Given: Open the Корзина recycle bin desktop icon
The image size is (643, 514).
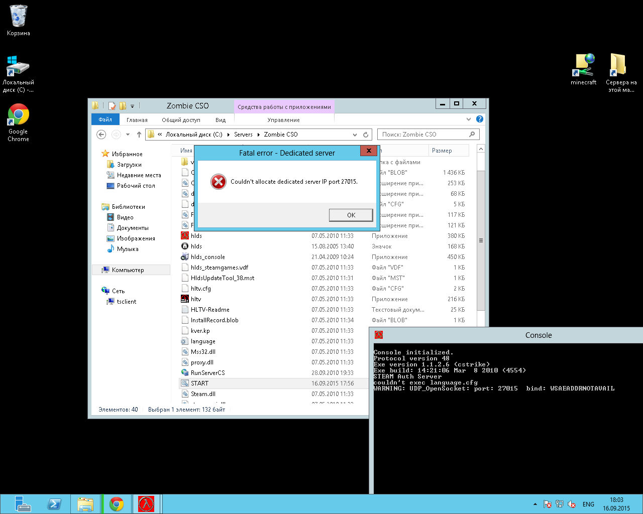Looking at the screenshot, I should pyautogui.click(x=19, y=20).
